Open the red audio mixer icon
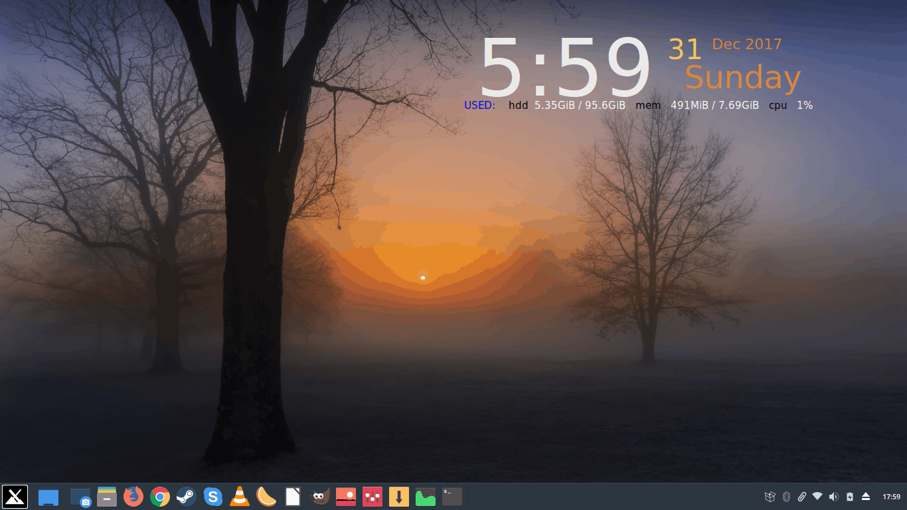This screenshot has width=907, height=510. pos(372,496)
